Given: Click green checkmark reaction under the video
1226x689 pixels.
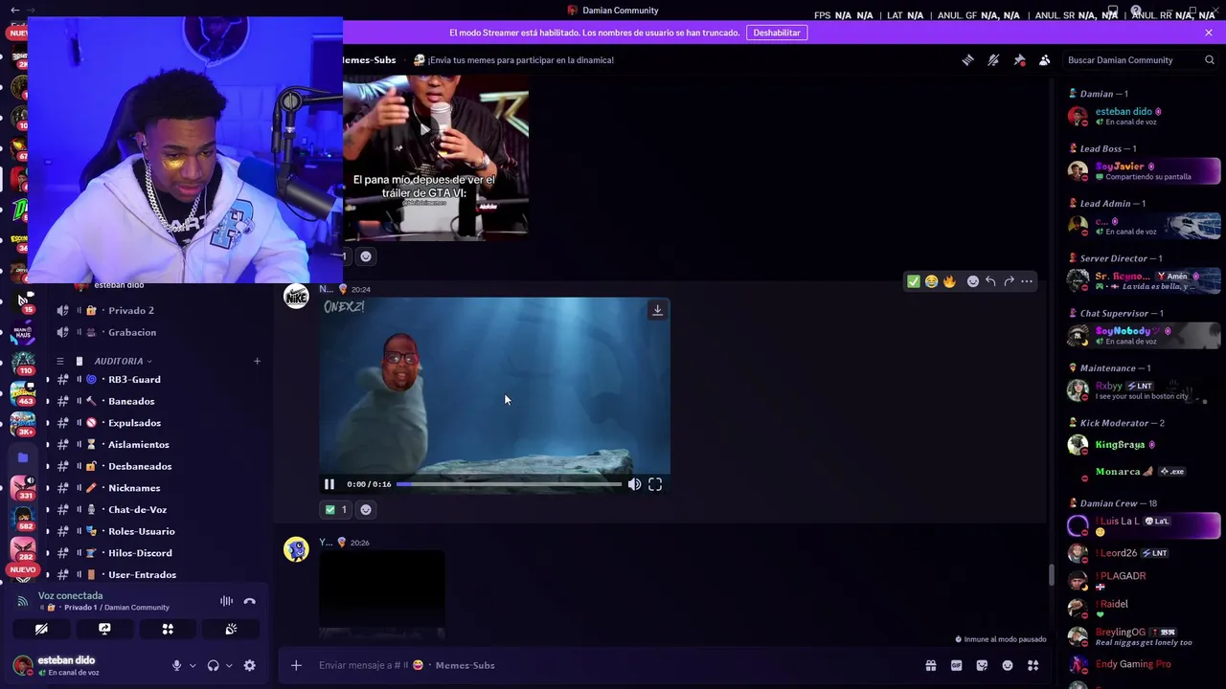Looking at the screenshot, I should (335, 510).
